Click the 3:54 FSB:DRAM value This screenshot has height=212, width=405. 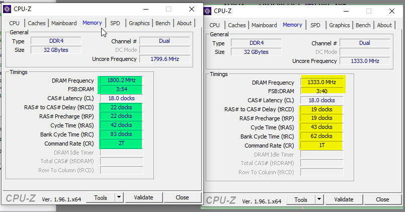[x=121, y=90]
